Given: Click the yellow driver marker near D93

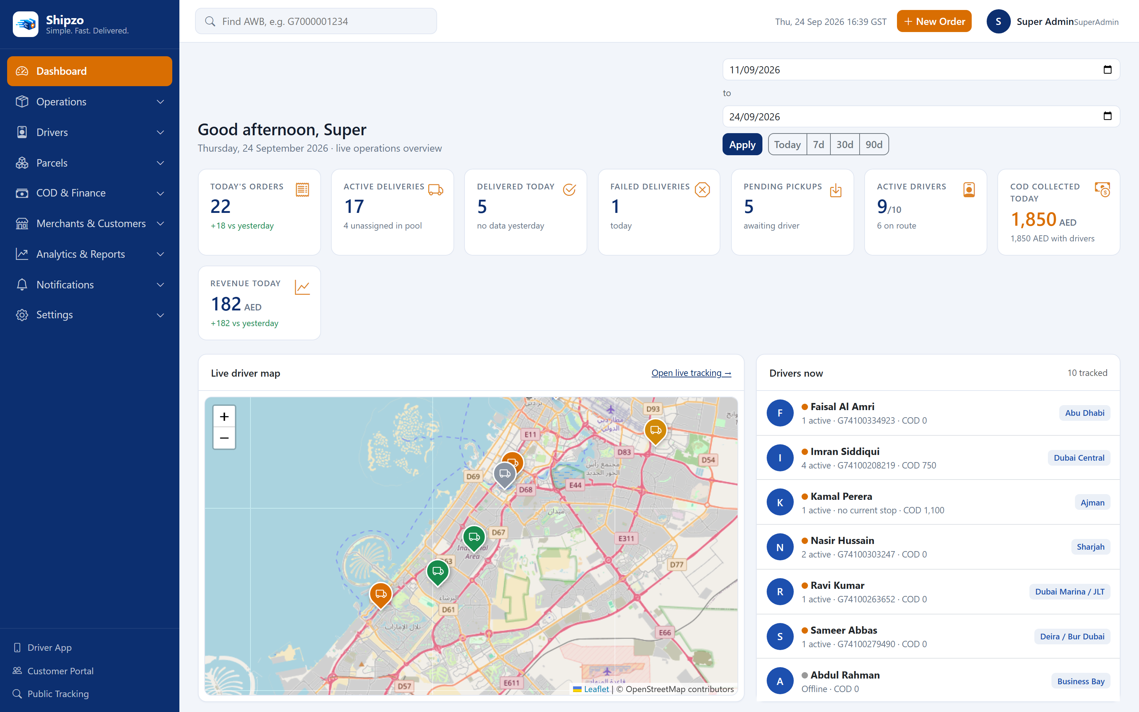Looking at the screenshot, I should pyautogui.click(x=655, y=431).
